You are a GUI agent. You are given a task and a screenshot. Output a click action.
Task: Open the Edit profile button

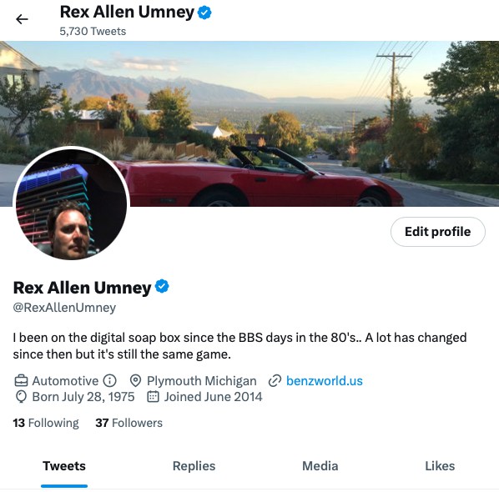tap(438, 232)
